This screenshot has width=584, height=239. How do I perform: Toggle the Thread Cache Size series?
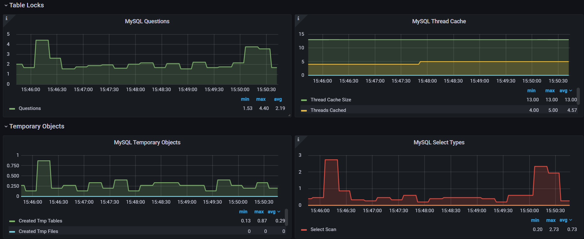[x=331, y=100]
